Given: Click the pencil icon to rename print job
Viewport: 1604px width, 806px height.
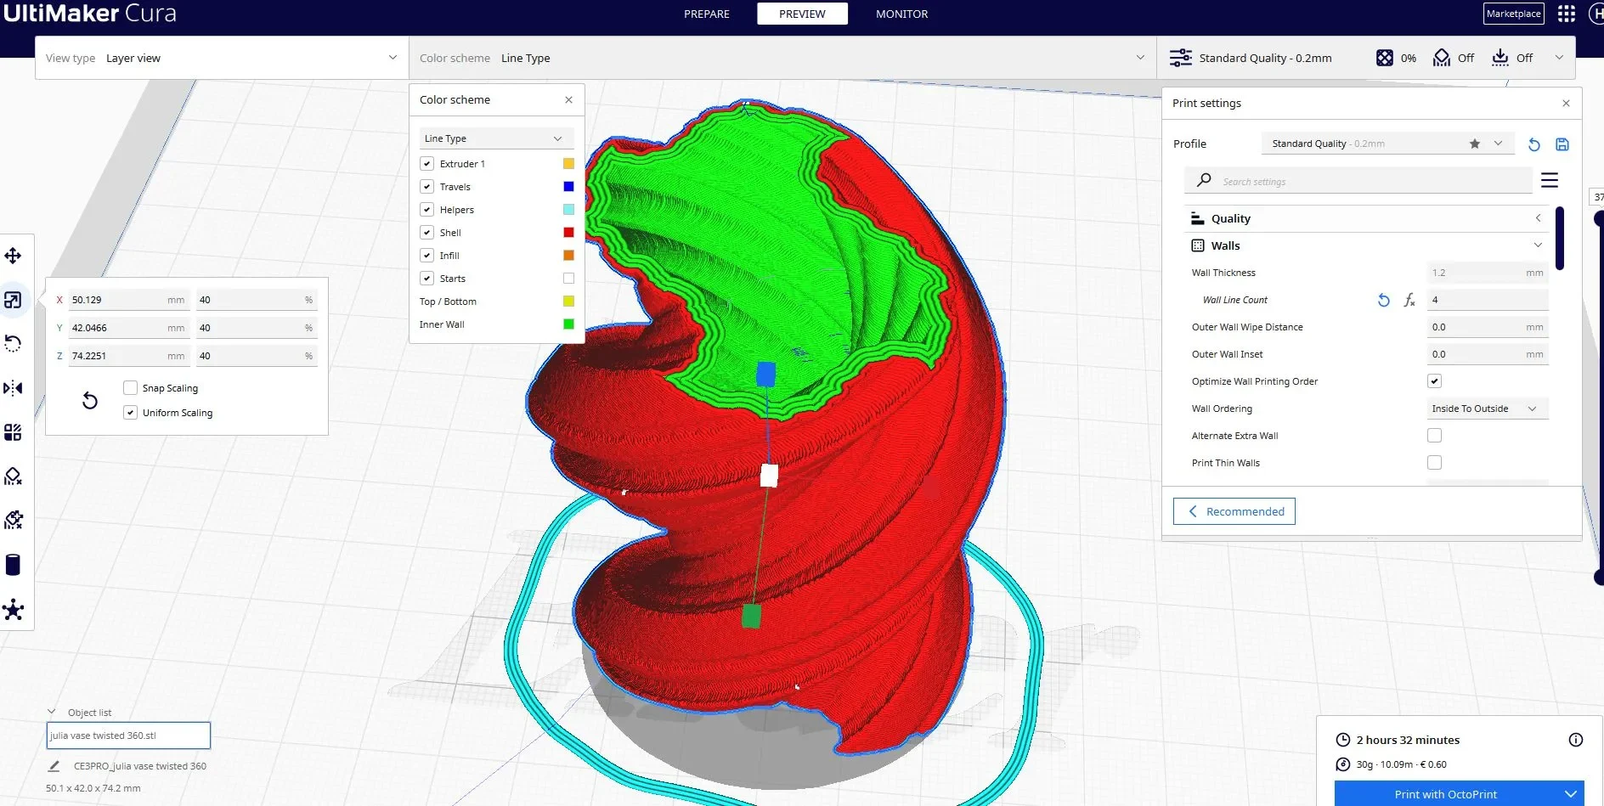Looking at the screenshot, I should 54,766.
